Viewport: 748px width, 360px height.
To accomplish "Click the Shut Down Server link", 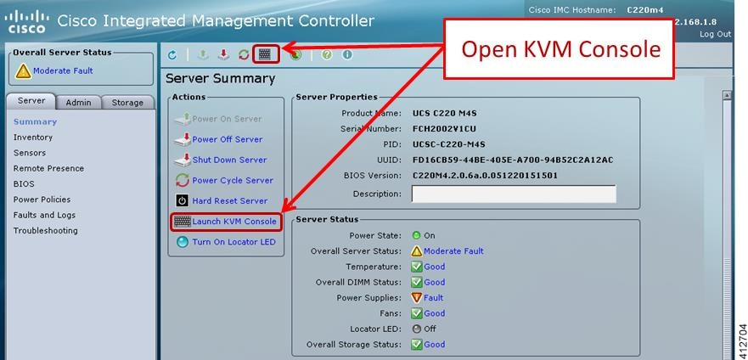I will pos(229,160).
